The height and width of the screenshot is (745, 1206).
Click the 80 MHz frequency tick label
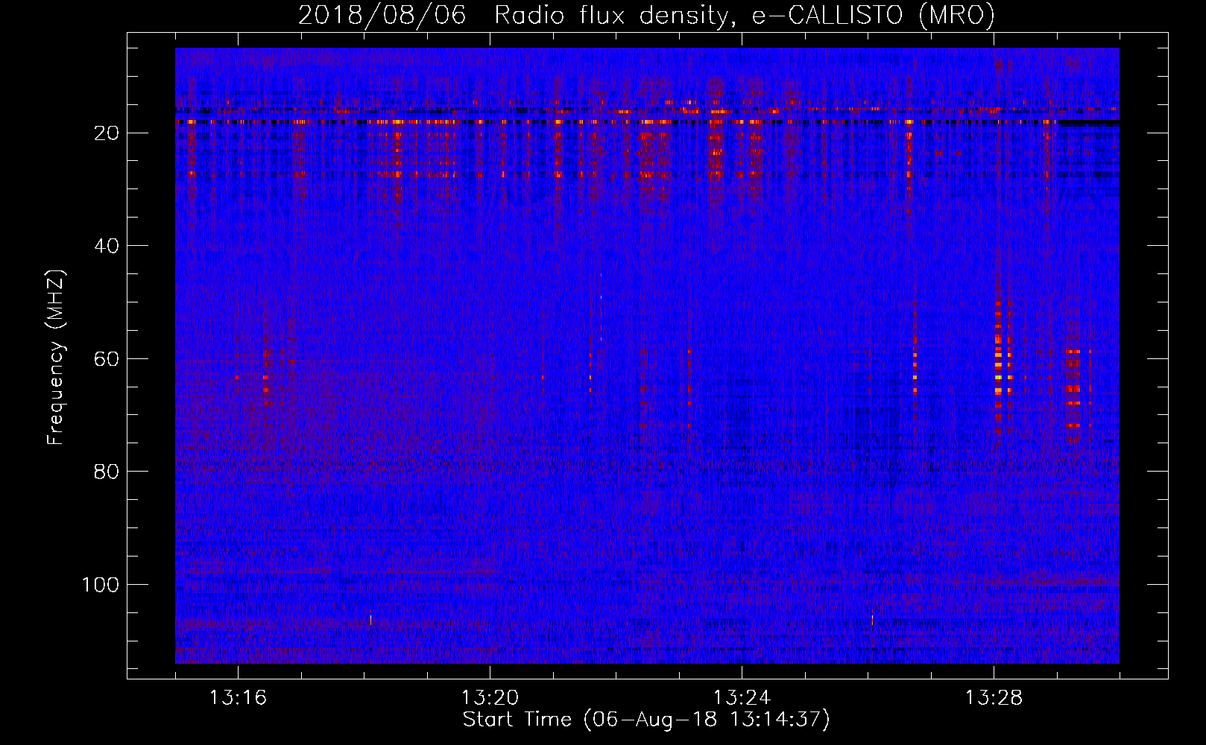(x=107, y=472)
